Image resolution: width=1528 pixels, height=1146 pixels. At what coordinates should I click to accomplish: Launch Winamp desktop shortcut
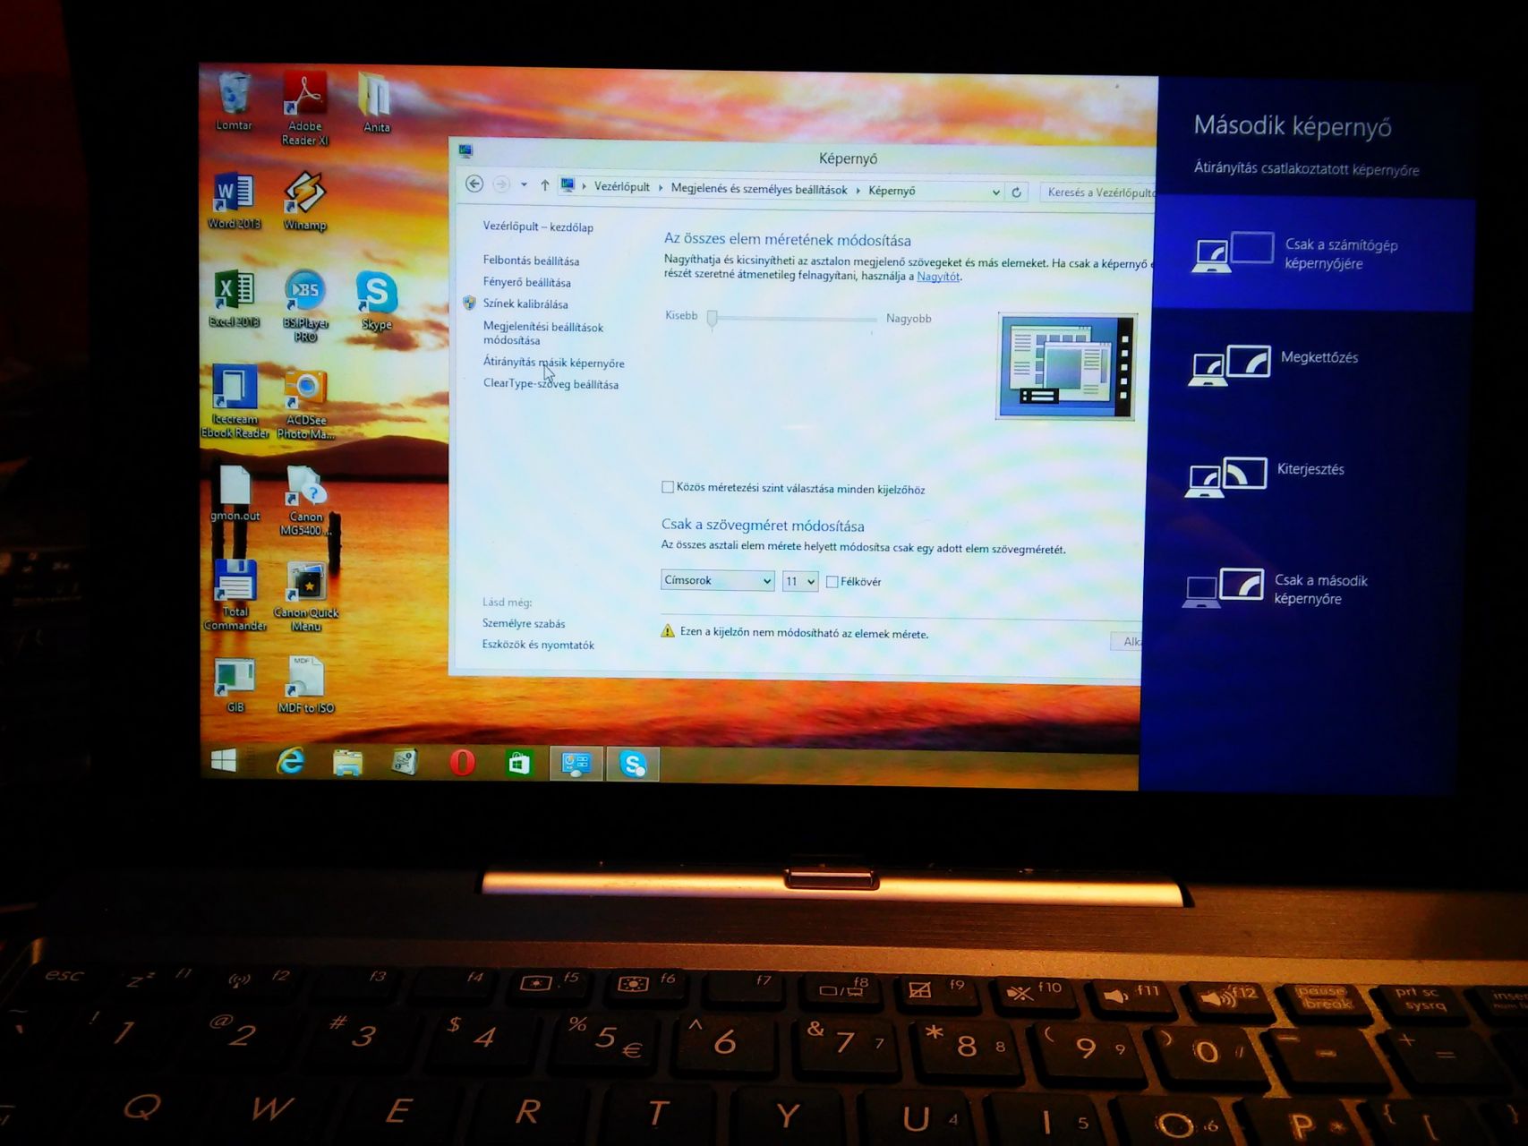click(x=304, y=201)
